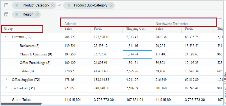The width and height of the screenshot is (226, 106).
Task: Click the Atlantic Sales column header
Action: (x=68, y=29)
